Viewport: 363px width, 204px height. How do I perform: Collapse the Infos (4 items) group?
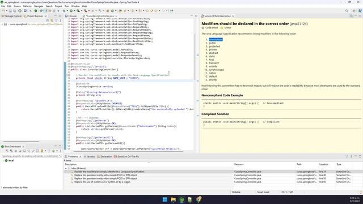[x=66, y=168]
